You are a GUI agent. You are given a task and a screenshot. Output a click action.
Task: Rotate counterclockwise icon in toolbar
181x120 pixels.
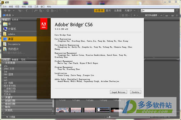click(x=60, y=11)
